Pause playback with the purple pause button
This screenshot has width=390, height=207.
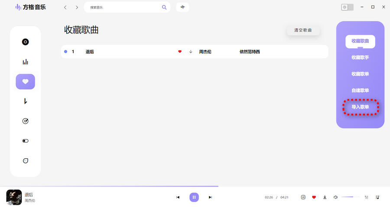[x=194, y=197]
